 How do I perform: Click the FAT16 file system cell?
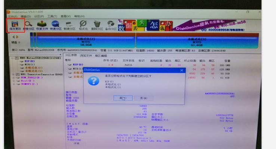pos(128,65)
